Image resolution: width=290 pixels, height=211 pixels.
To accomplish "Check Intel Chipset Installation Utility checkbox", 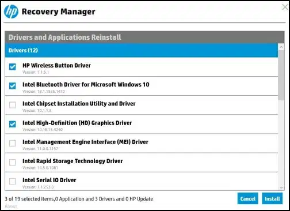I will [x=13, y=105].
